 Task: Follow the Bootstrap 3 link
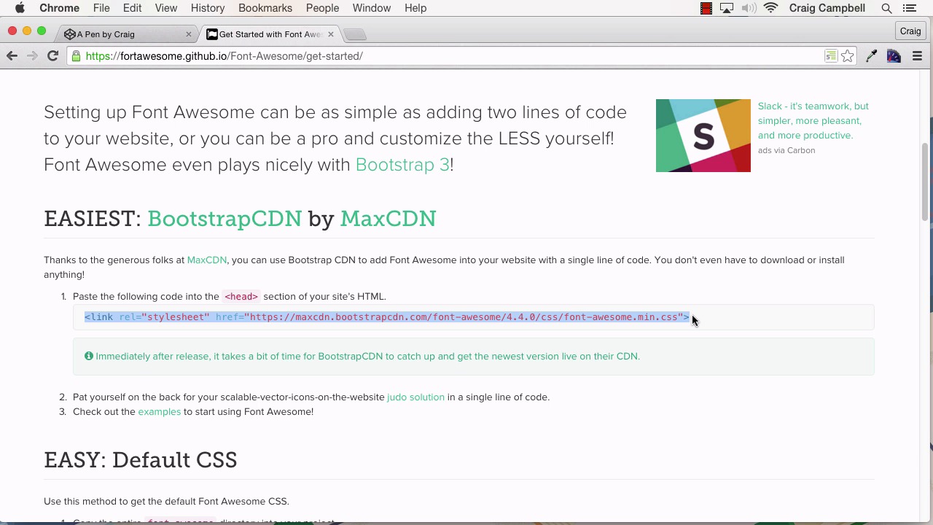[x=402, y=165]
